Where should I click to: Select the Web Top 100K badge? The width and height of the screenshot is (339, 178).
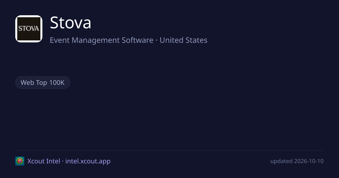pos(43,83)
